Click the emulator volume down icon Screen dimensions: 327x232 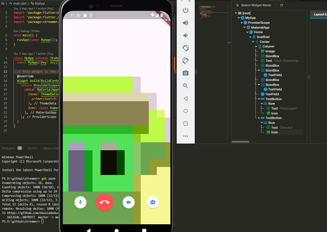[x=185, y=35]
